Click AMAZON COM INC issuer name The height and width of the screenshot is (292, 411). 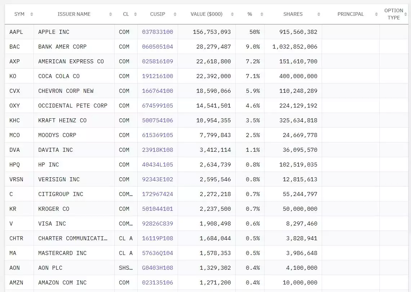(x=62, y=283)
